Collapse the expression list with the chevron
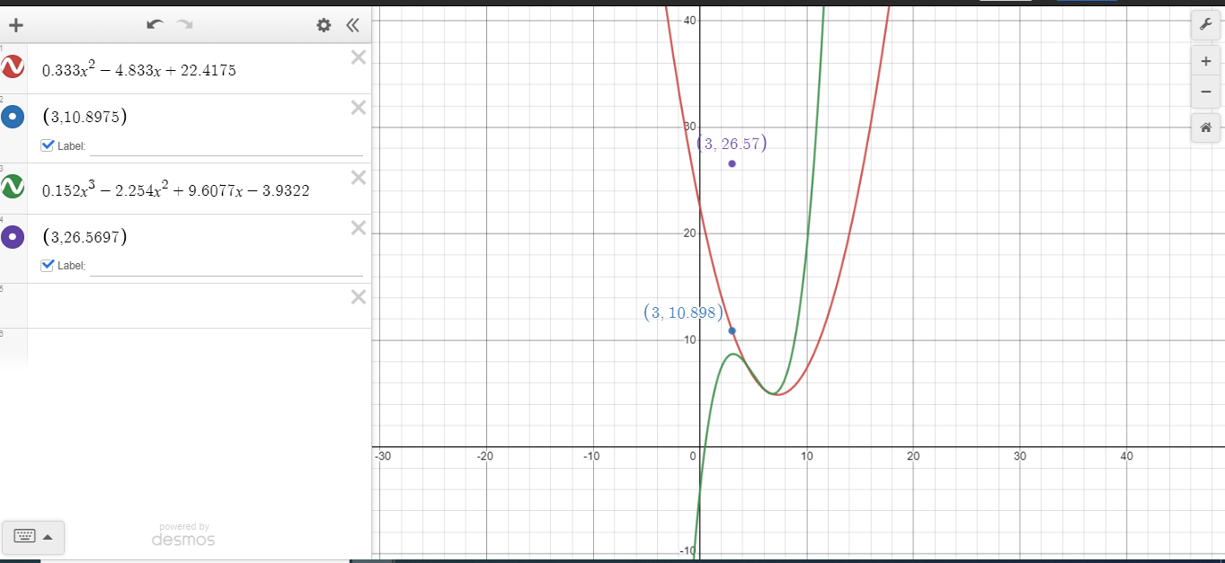The height and width of the screenshot is (563, 1225). [x=352, y=25]
